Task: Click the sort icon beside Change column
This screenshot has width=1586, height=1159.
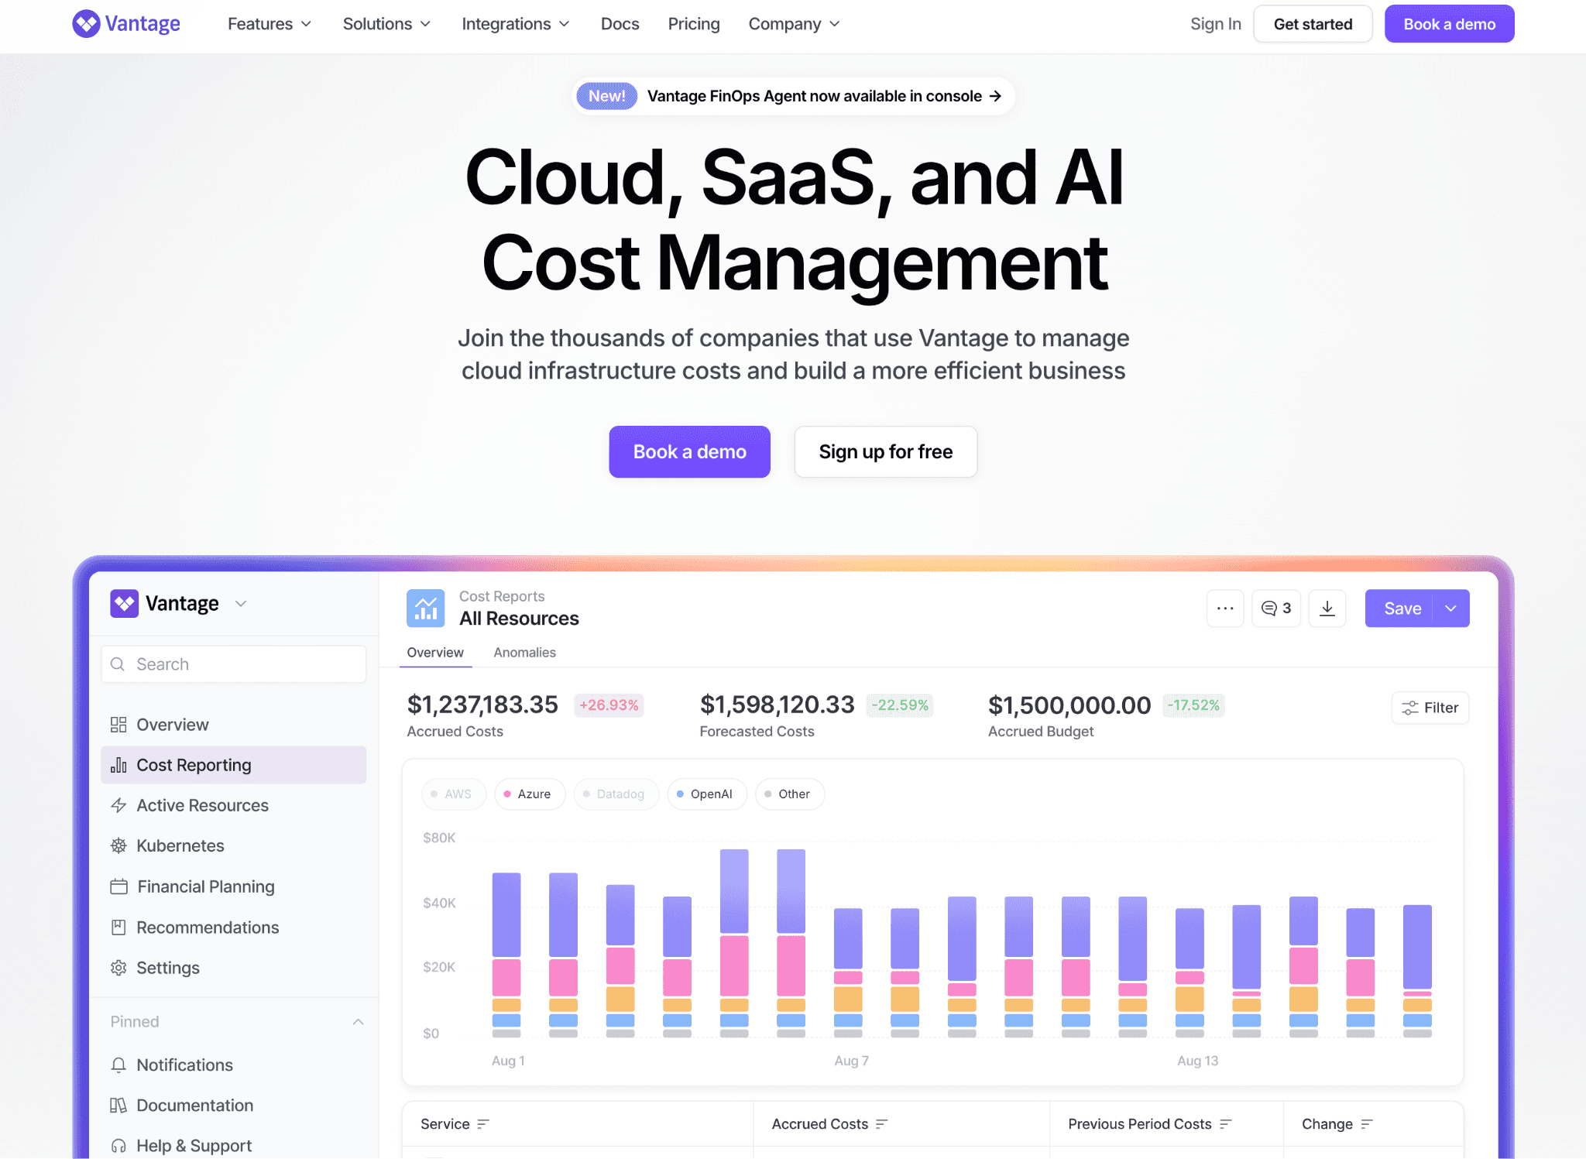Action: pos(1367,1124)
